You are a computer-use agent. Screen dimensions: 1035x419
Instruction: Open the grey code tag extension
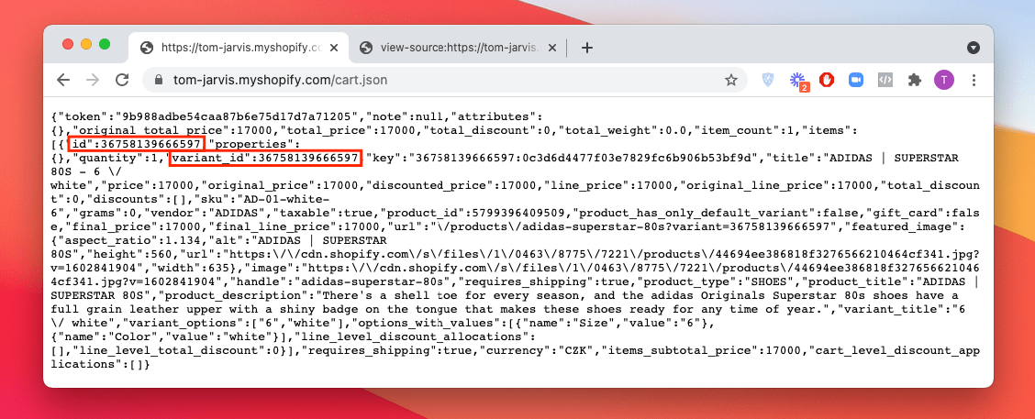tap(885, 80)
